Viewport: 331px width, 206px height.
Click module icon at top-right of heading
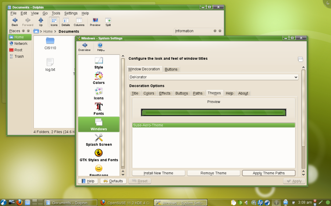click(300, 59)
